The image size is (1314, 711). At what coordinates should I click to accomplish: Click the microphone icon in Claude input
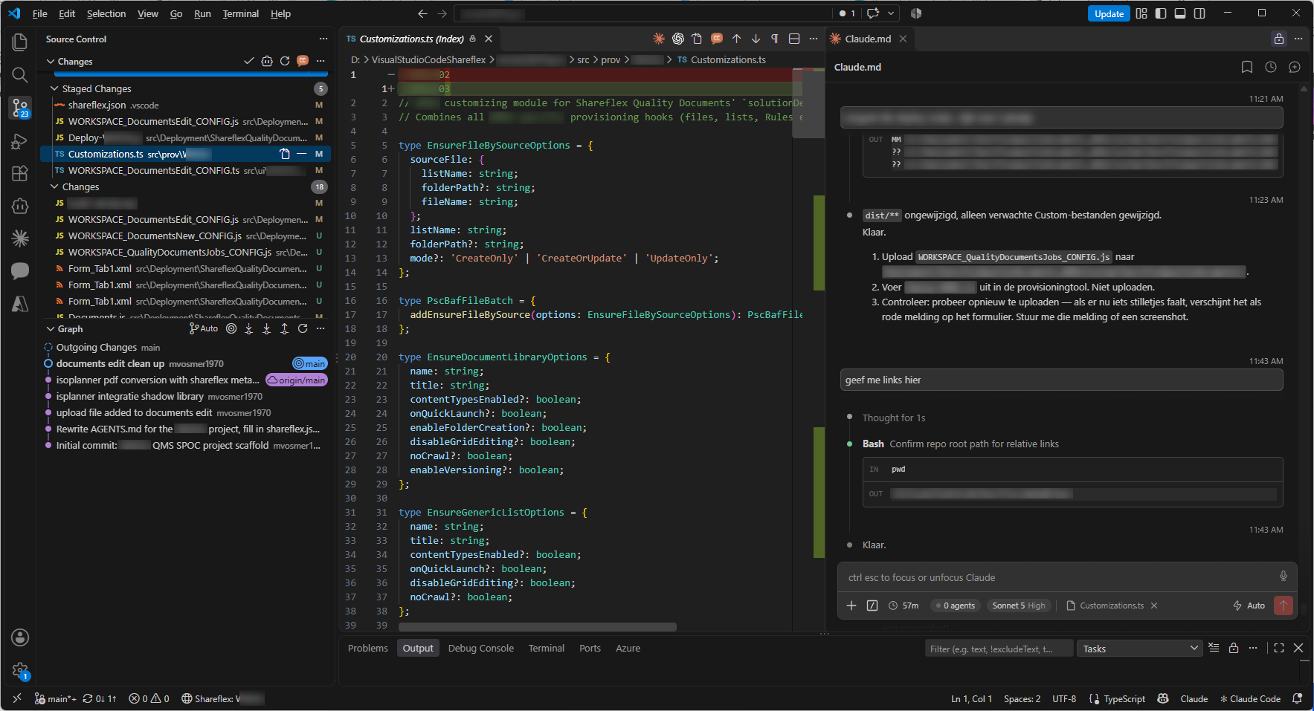(x=1283, y=577)
